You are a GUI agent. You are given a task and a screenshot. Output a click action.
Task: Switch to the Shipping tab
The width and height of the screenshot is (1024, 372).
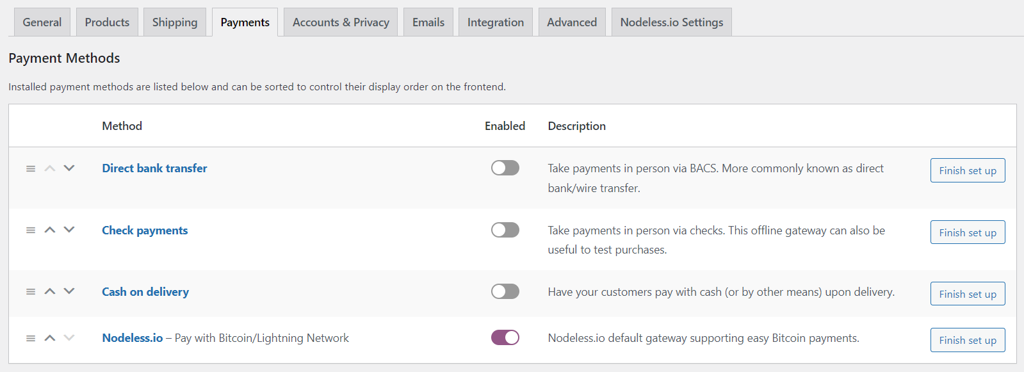[x=175, y=22]
